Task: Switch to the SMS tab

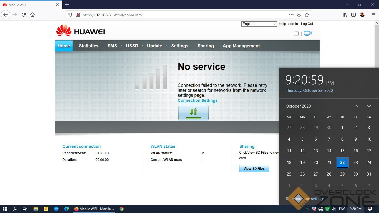Action: [x=112, y=46]
